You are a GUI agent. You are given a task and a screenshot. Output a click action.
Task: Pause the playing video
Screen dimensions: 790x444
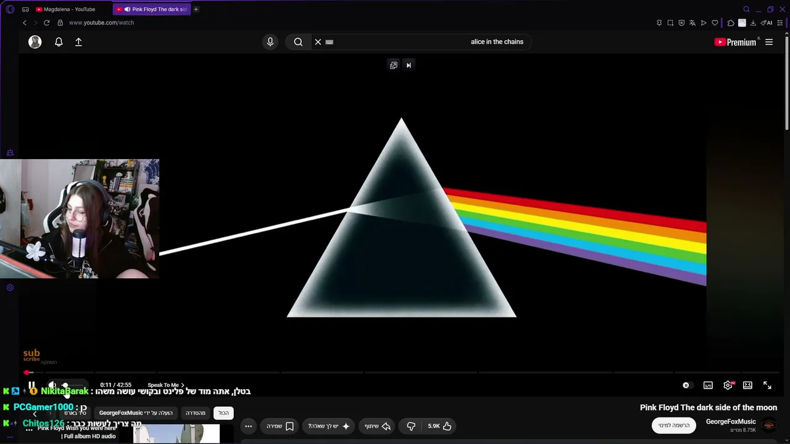[32, 385]
